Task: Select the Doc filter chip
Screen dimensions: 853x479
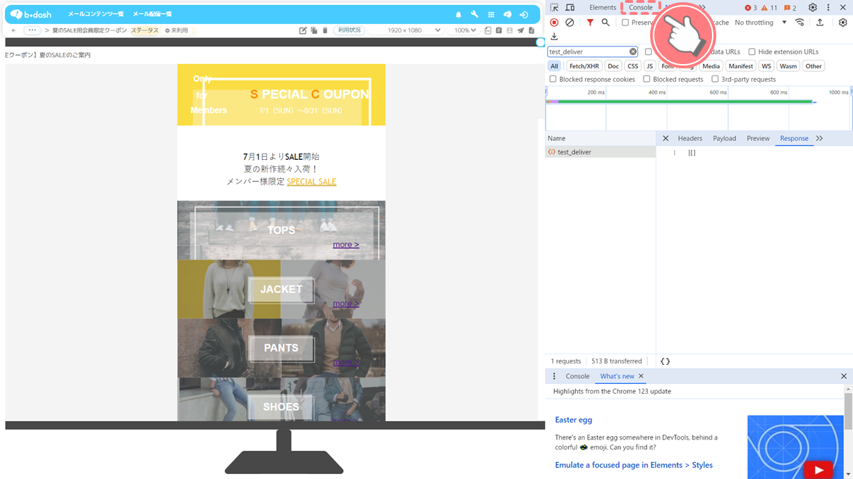Action: 613,66
